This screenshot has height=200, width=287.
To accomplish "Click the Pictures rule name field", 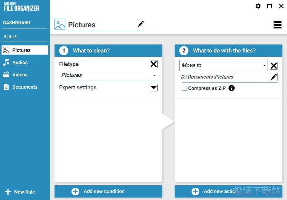I will (x=99, y=25).
